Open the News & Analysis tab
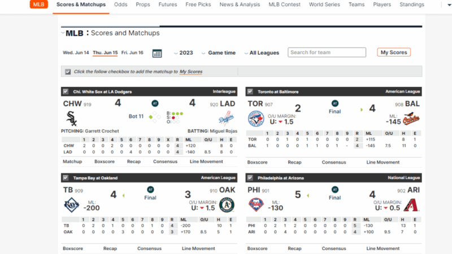 (x=240, y=5)
